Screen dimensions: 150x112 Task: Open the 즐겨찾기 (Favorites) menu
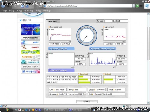29,10
